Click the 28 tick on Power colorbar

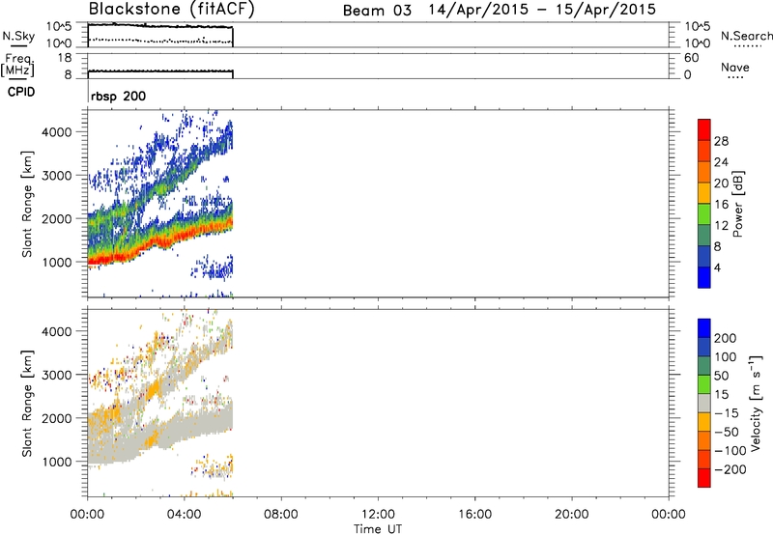point(721,141)
